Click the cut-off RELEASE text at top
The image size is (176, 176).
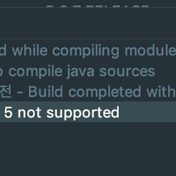(98, 6)
